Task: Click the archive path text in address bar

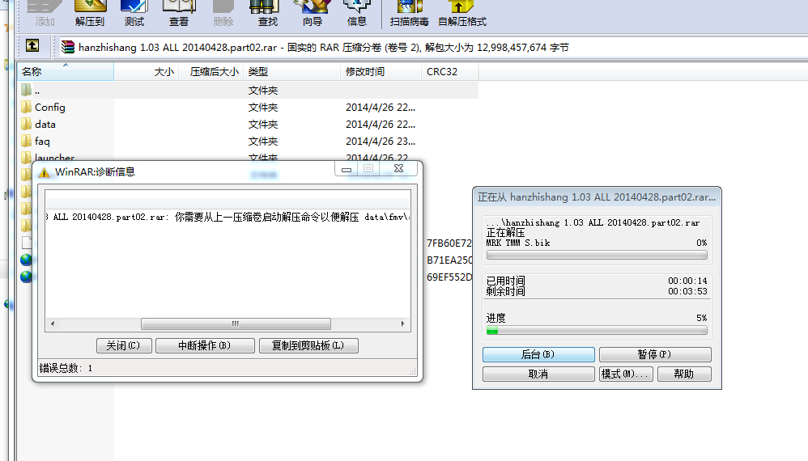Action: 324,48
